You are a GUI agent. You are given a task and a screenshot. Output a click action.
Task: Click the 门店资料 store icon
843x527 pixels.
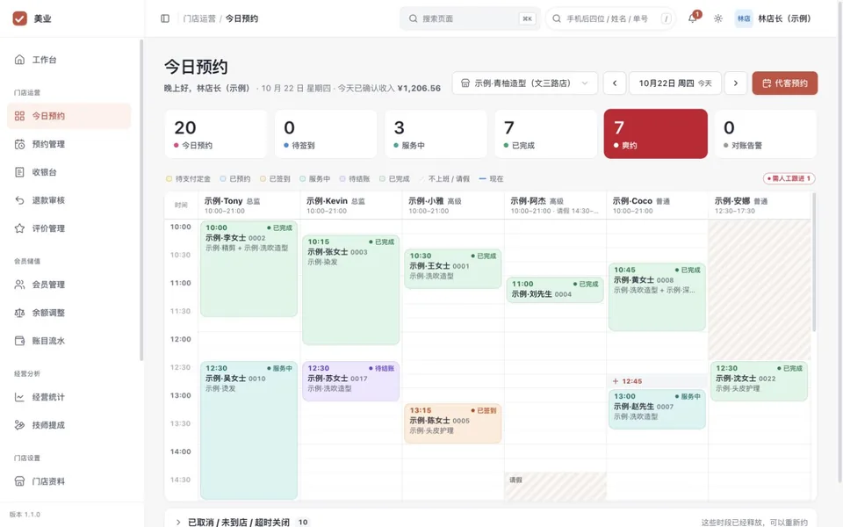[x=19, y=481]
